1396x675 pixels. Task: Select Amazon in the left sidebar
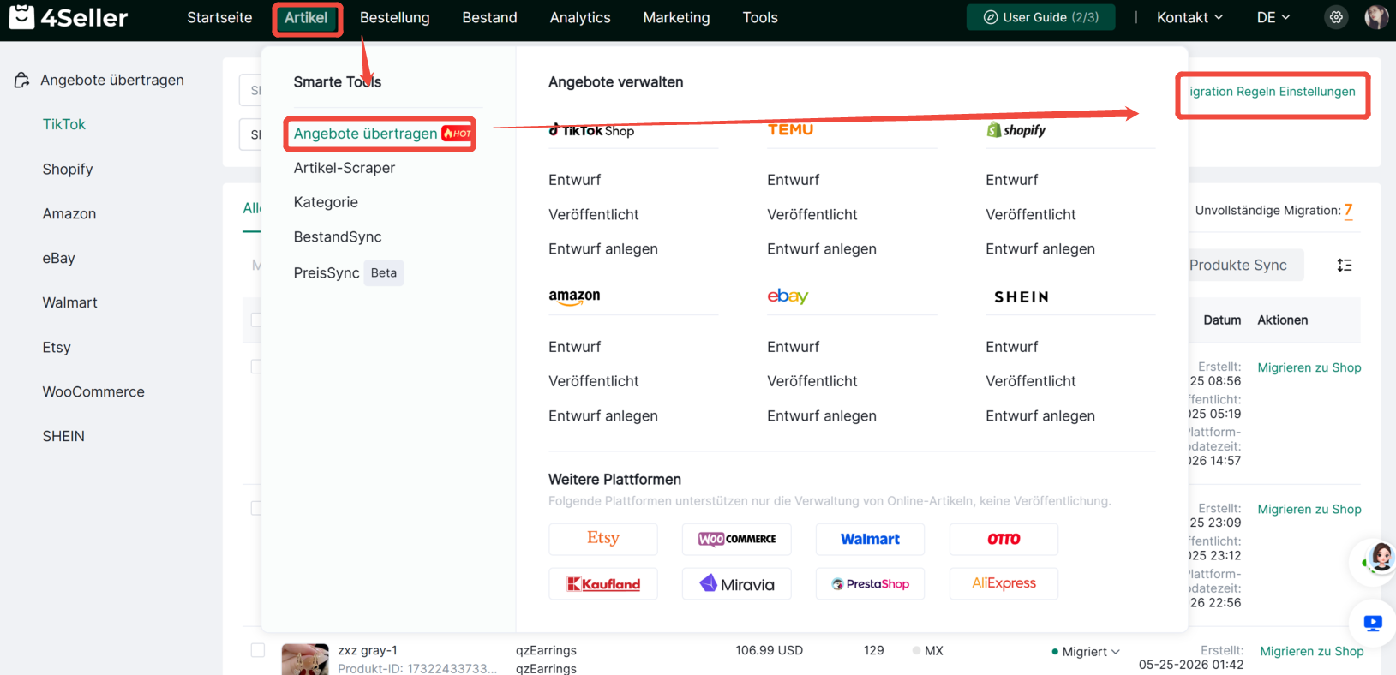tap(69, 213)
